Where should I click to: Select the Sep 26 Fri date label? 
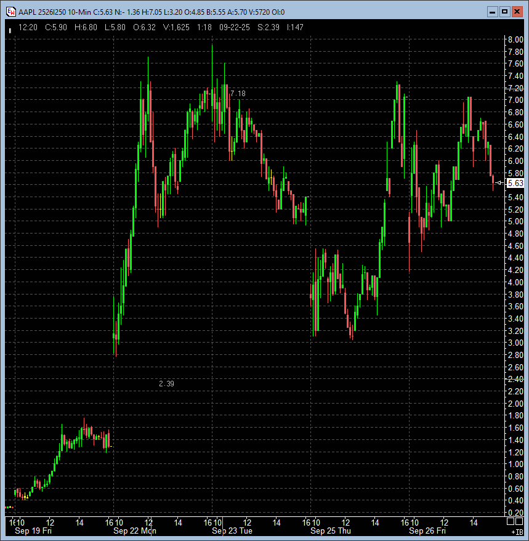427,531
